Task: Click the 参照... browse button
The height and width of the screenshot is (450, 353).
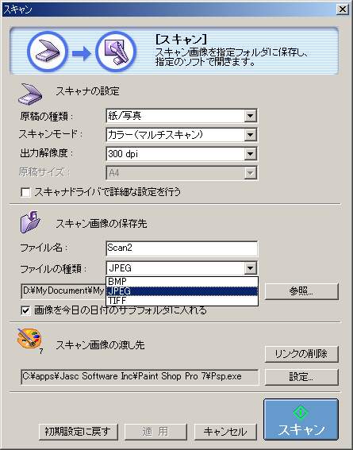Action: (x=301, y=291)
